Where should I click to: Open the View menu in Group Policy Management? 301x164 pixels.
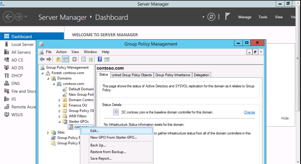pos(75,52)
